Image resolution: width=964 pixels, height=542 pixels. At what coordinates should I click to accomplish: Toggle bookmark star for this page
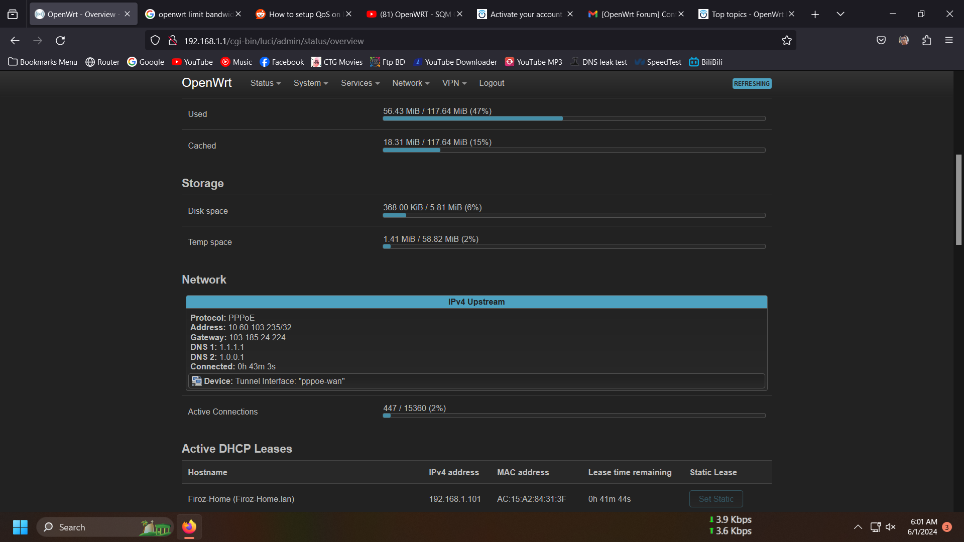click(786, 41)
